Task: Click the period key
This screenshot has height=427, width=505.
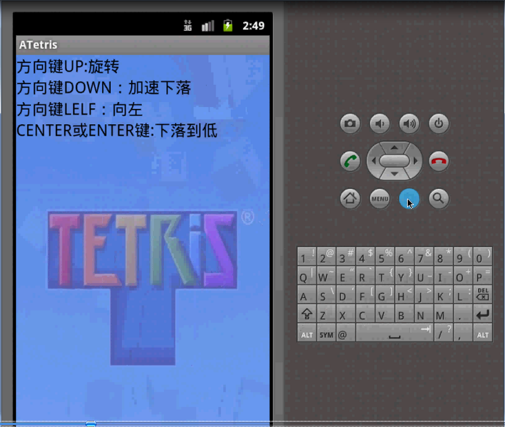Action: point(463,313)
